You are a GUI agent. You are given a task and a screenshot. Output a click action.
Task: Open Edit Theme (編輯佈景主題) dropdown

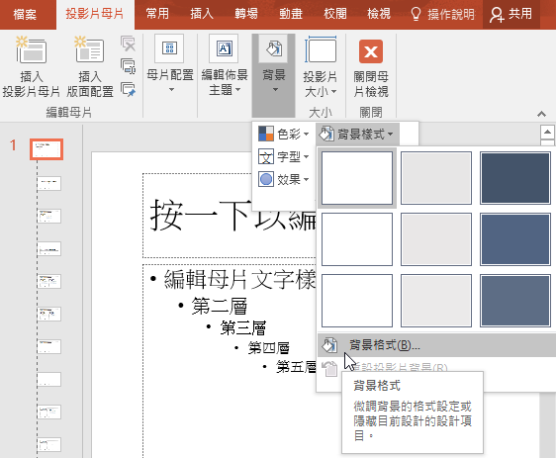point(225,65)
